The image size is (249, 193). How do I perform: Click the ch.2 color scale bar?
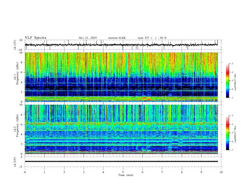click(227, 133)
